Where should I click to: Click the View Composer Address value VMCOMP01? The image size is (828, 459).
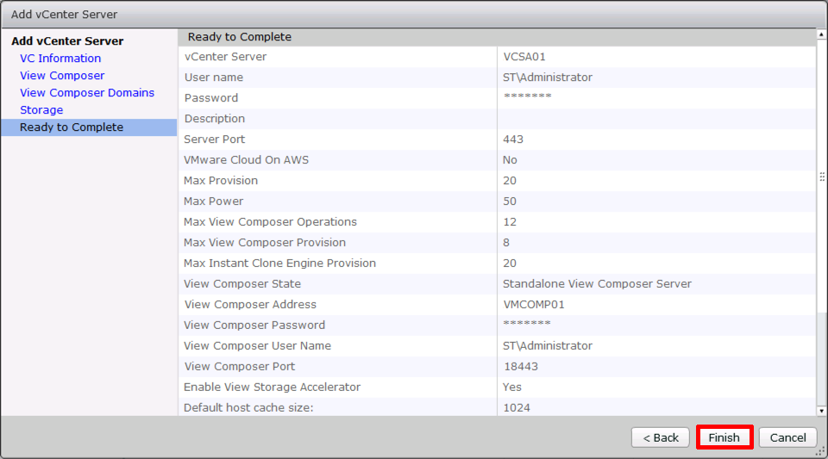pyautogui.click(x=534, y=304)
